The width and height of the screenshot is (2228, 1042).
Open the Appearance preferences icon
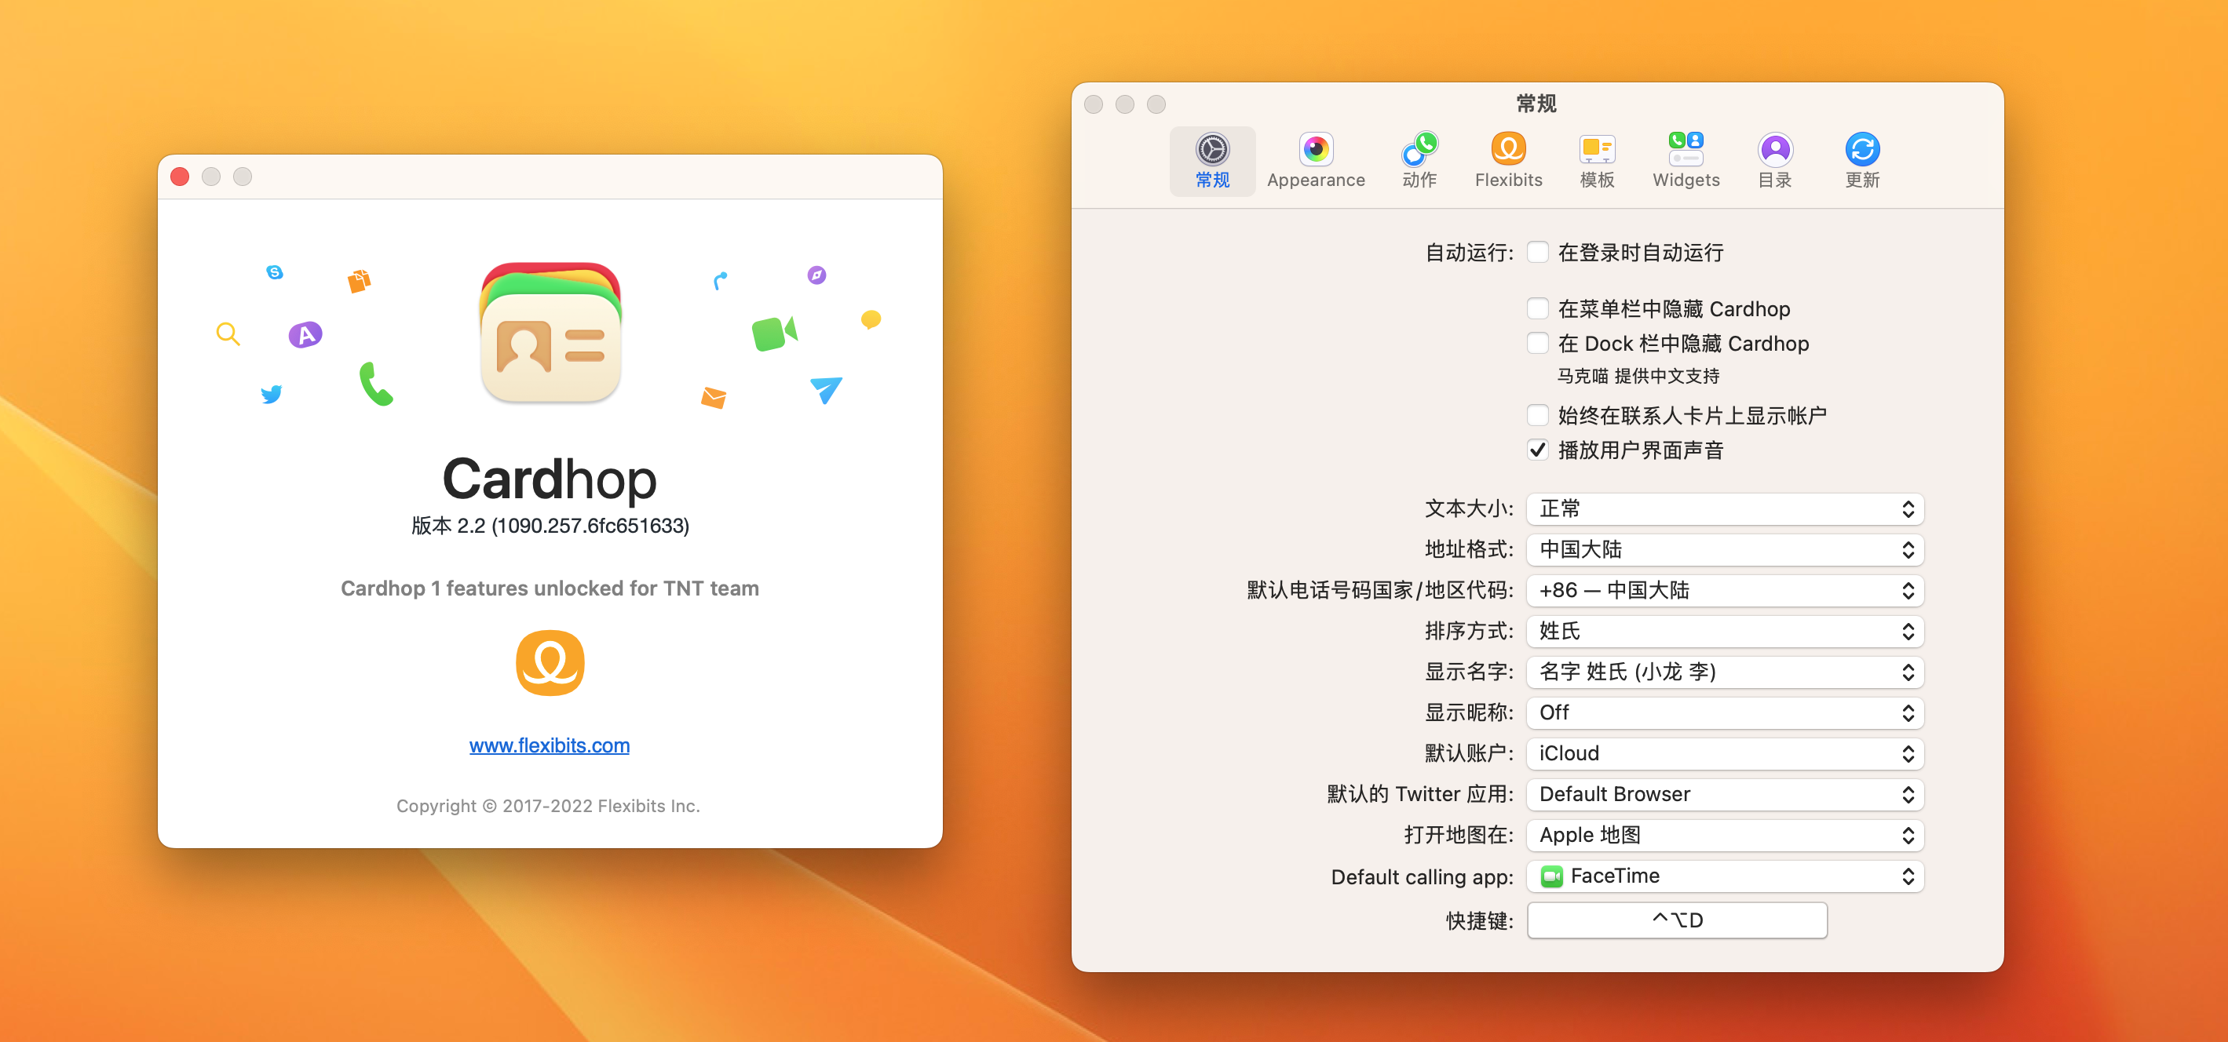click(x=1315, y=151)
